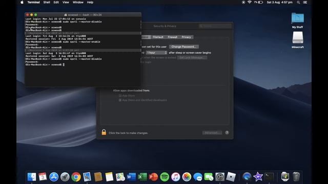Open iTunes from the Dock
The width and height of the screenshot is (328, 184).
click(176, 177)
